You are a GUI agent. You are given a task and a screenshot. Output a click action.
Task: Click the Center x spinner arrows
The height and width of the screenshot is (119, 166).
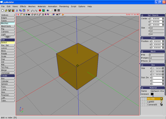point(163,19)
